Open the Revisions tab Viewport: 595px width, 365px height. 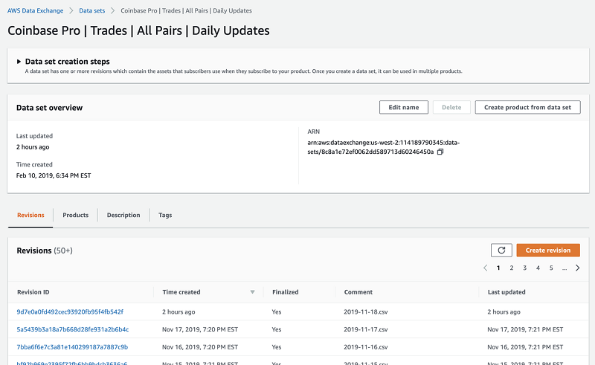pos(30,215)
